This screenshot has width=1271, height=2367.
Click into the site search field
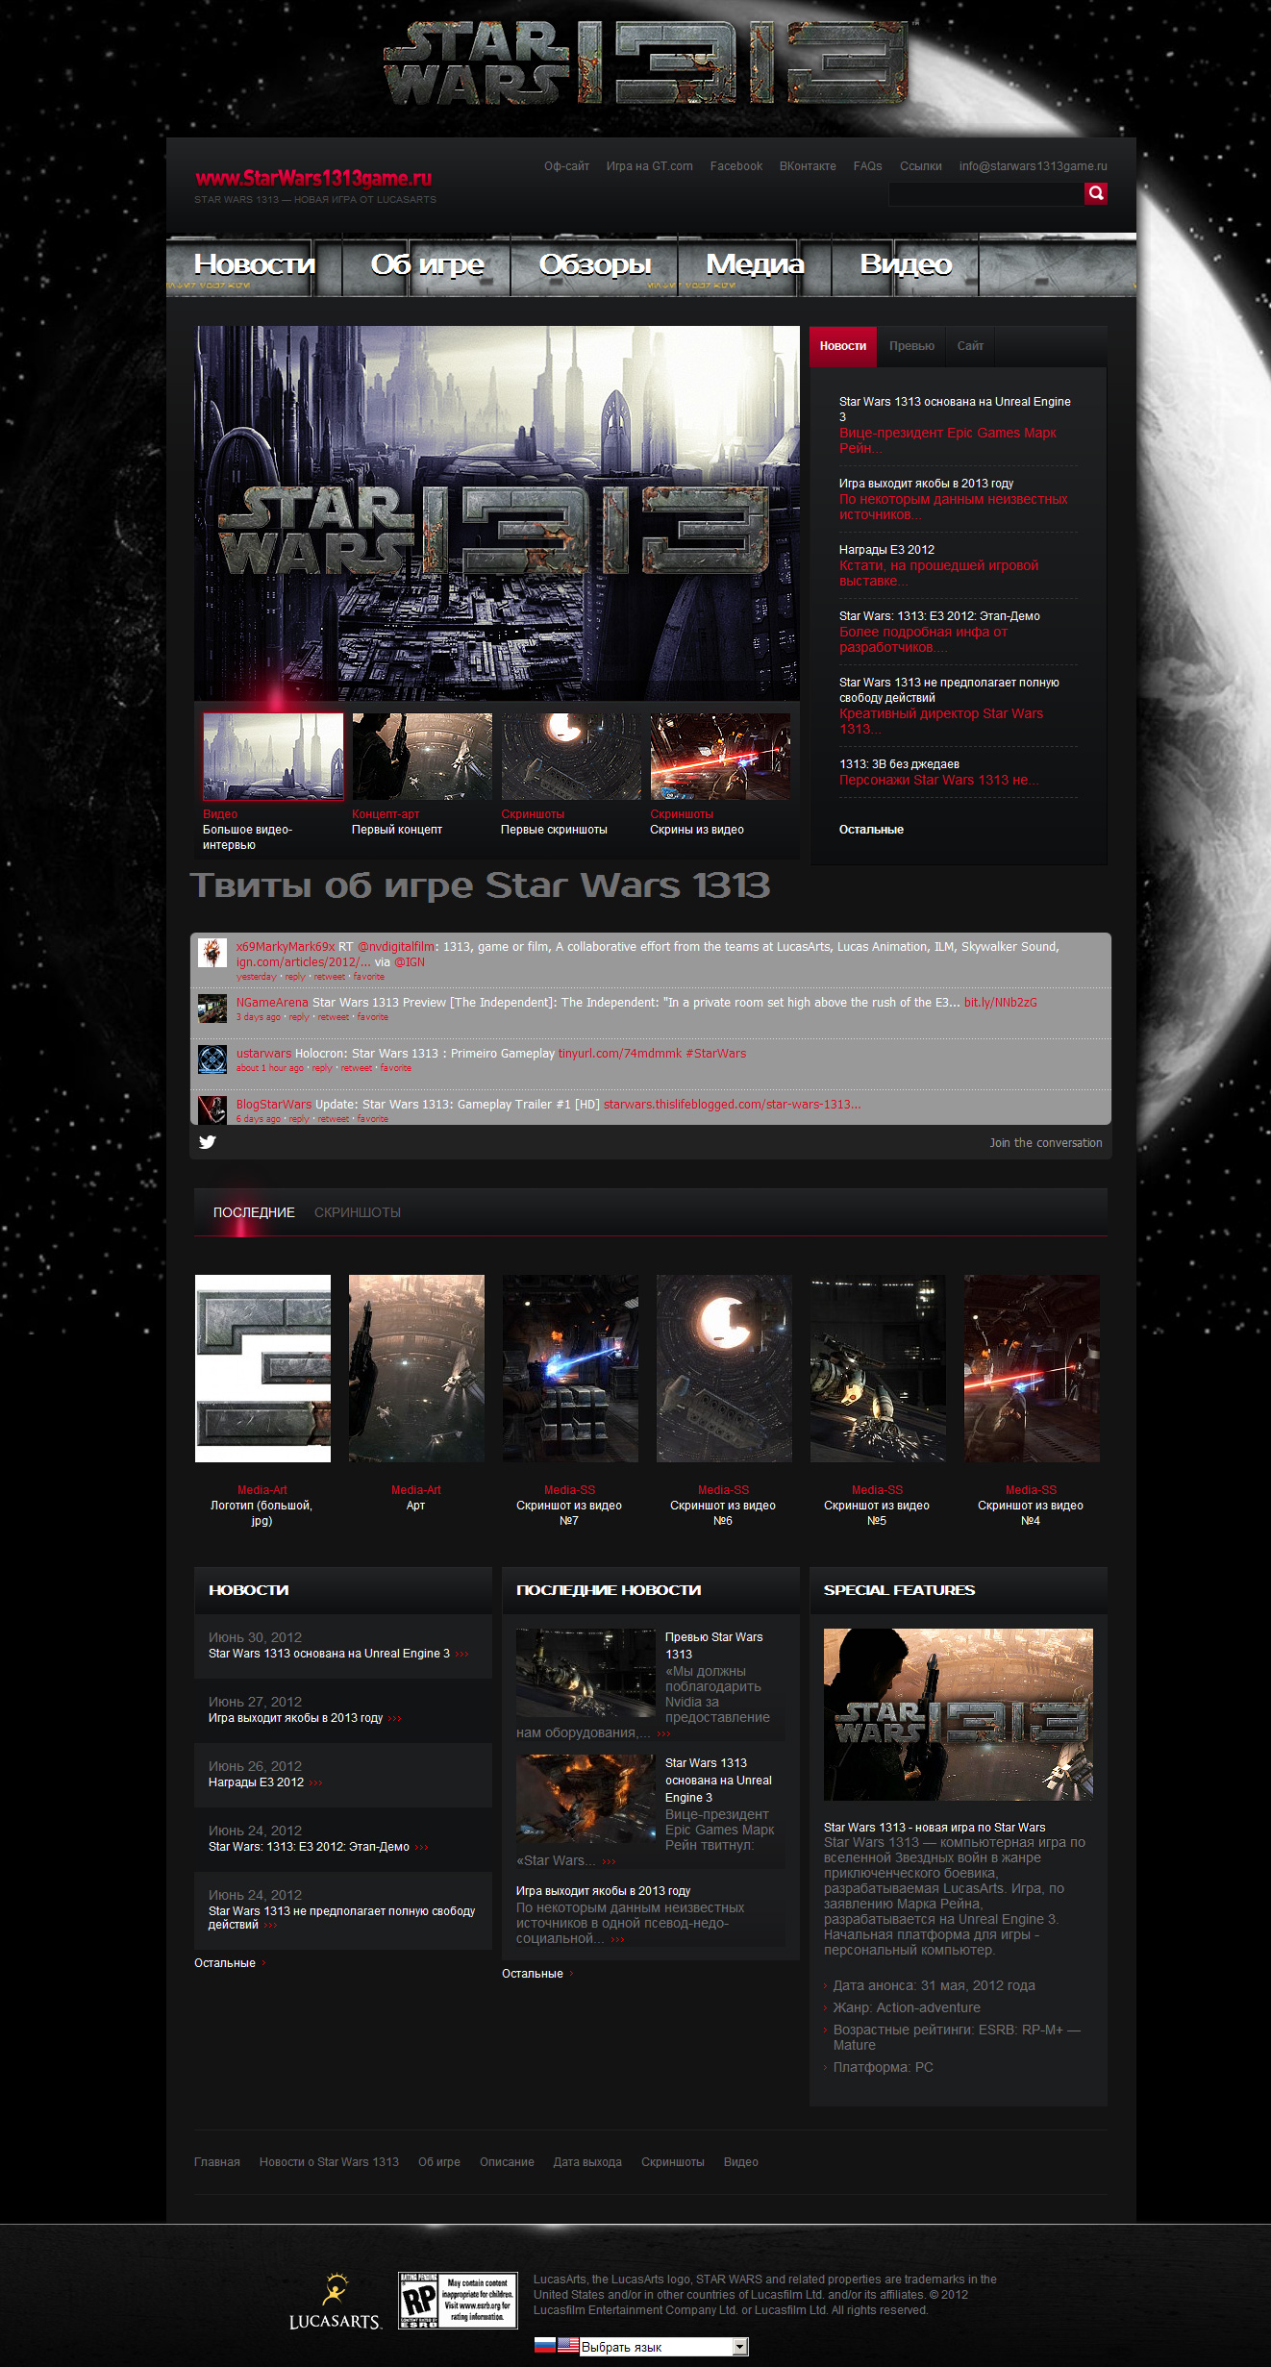click(x=986, y=194)
